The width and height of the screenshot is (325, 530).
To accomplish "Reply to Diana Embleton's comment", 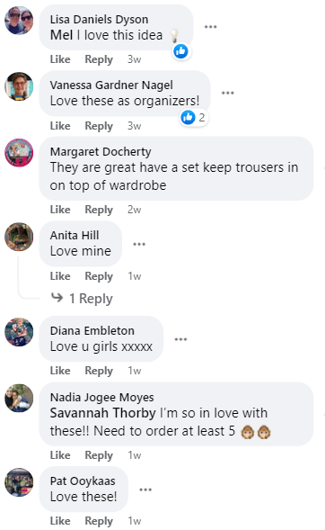I will [99, 371].
